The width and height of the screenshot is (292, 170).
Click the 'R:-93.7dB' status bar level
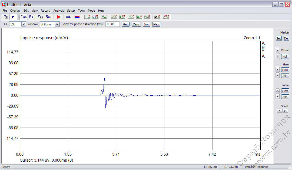click(x=231, y=167)
